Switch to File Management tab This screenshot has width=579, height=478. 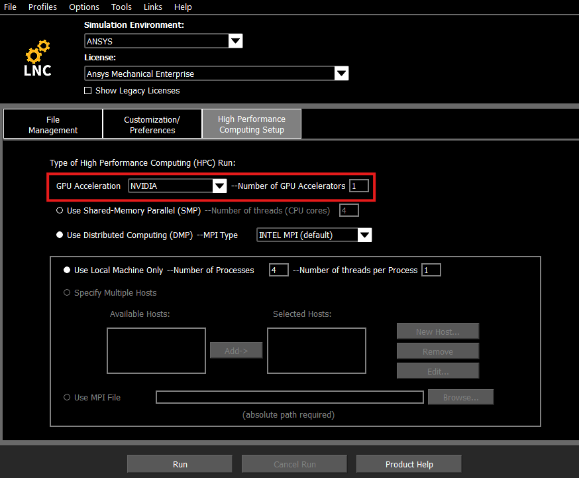tap(53, 125)
